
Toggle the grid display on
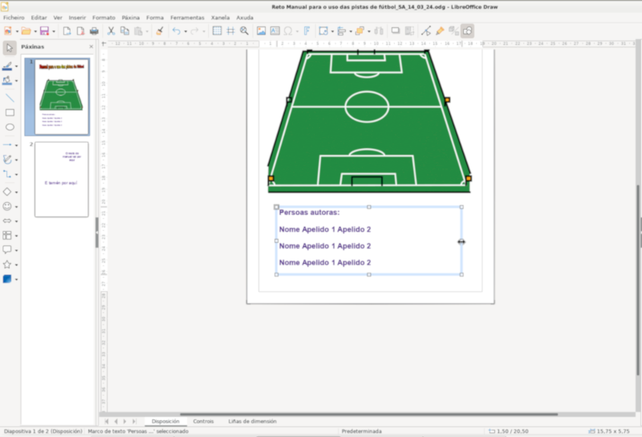pos(217,30)
